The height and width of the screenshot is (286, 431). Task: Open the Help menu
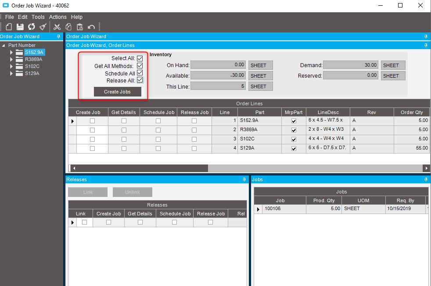77,17
